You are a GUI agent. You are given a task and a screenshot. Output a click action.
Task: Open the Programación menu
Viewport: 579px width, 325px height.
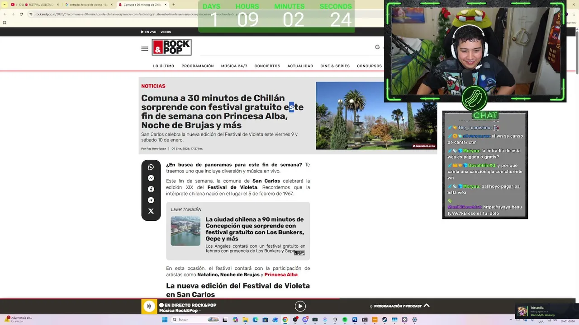[198, 66]
